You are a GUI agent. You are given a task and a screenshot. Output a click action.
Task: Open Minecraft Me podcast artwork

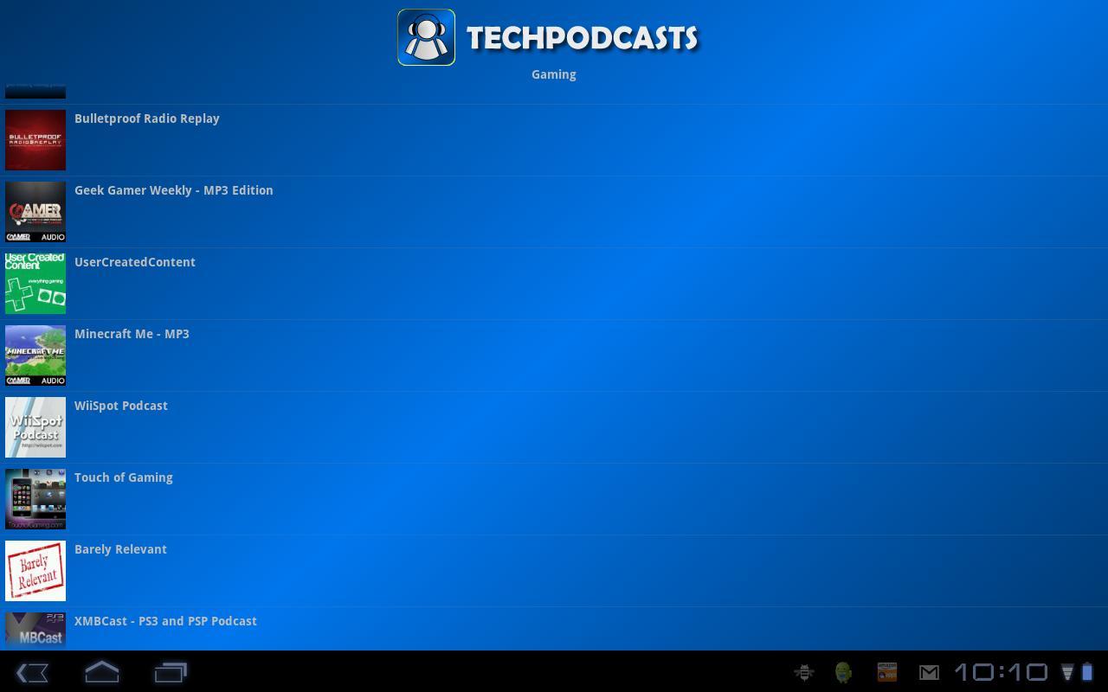point(35,356)
